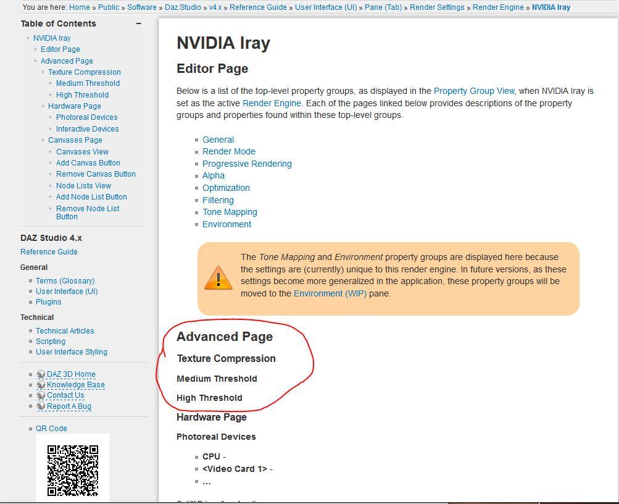Image resolution: width=619 pixels, height=504 pixels.
Task: Open Render Engine link in paragraph
Action: tap(272, 103)
